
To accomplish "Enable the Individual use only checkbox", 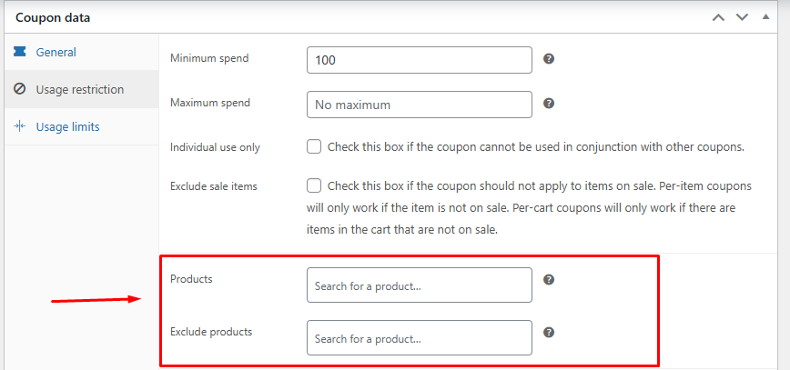I will (314, 147).
